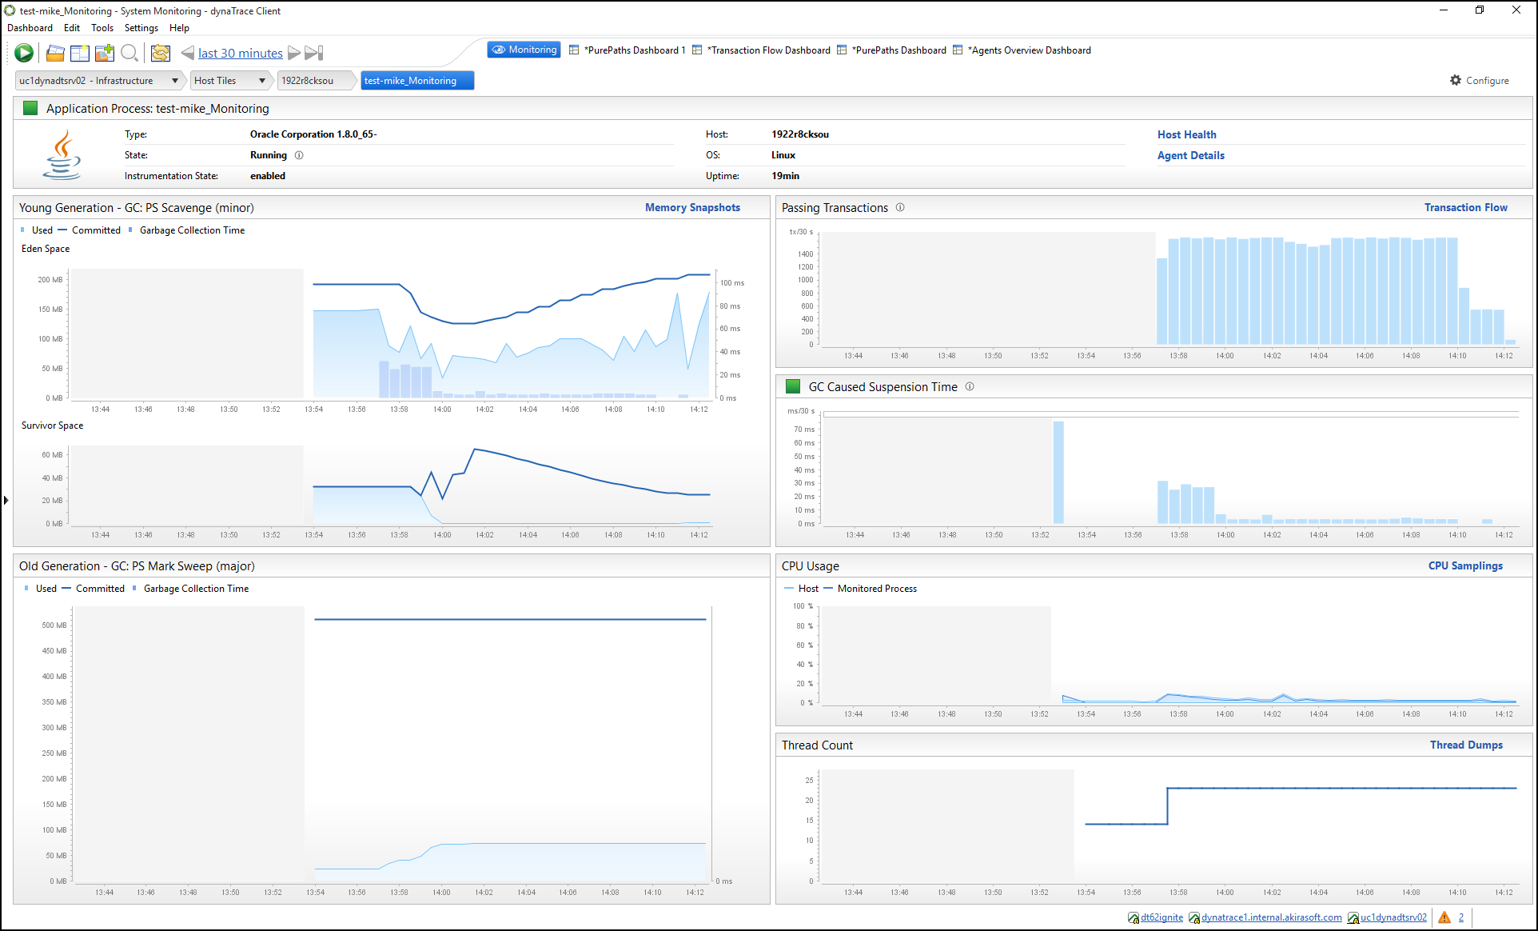Viewport: 1538px width, 931px height.
Task: Step timeframe back with left arrow
Action: coord(188,53)
